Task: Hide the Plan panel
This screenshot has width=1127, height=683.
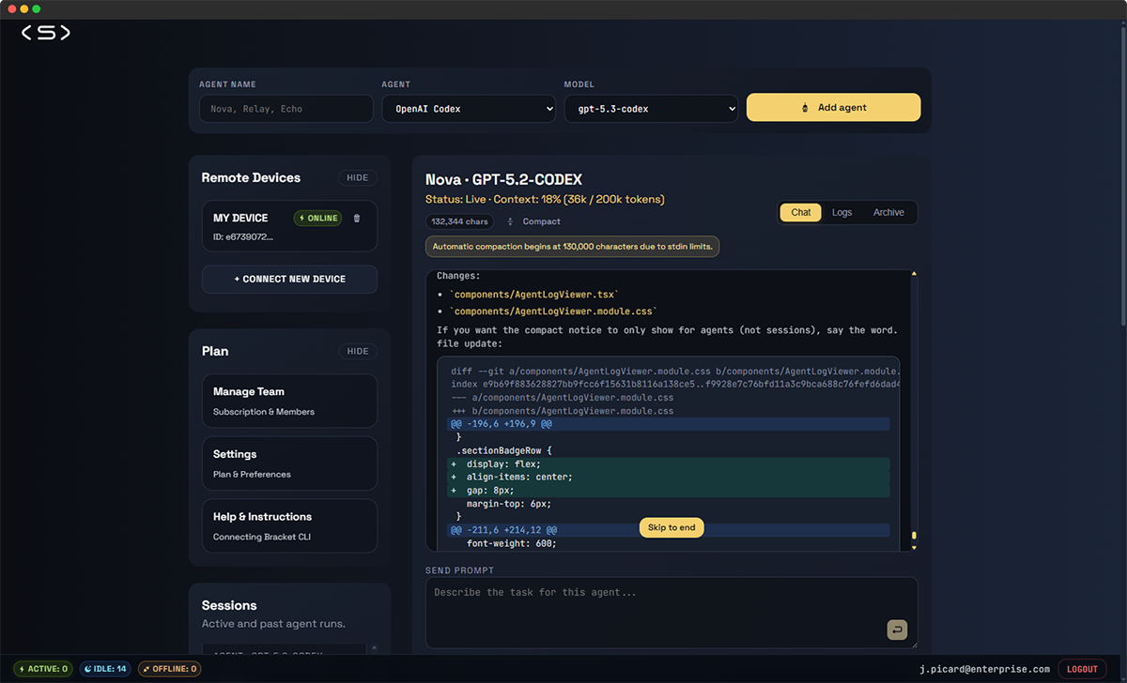Action: [358, 351]
